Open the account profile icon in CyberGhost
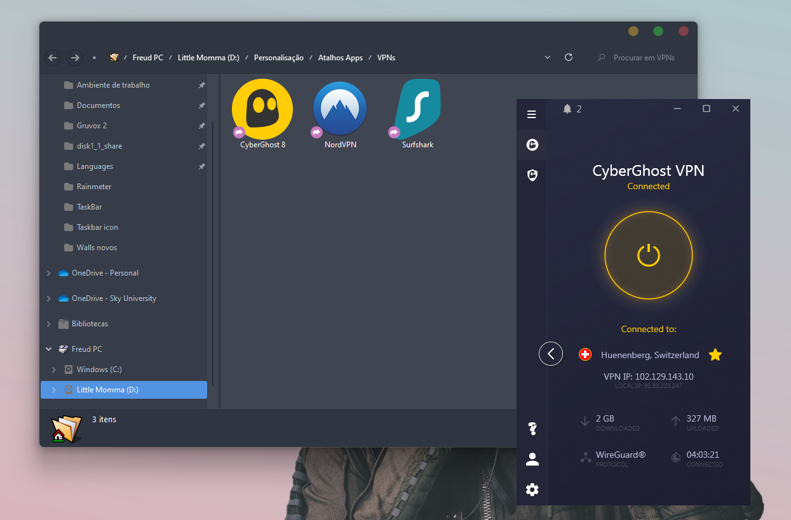 point(532,460)
